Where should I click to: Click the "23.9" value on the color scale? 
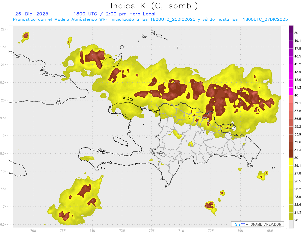298,197
